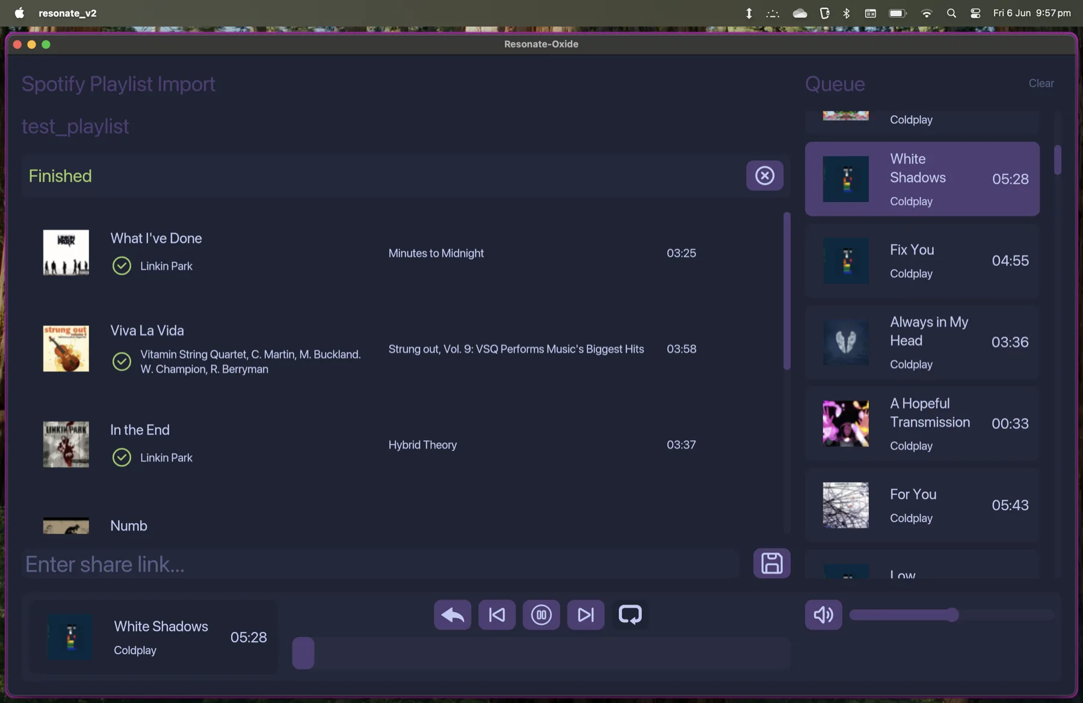Click the Numb track title
Image resolution: width=1083 pixels, height=703 pixels.
pyautogui.click(x=129, y=526)
